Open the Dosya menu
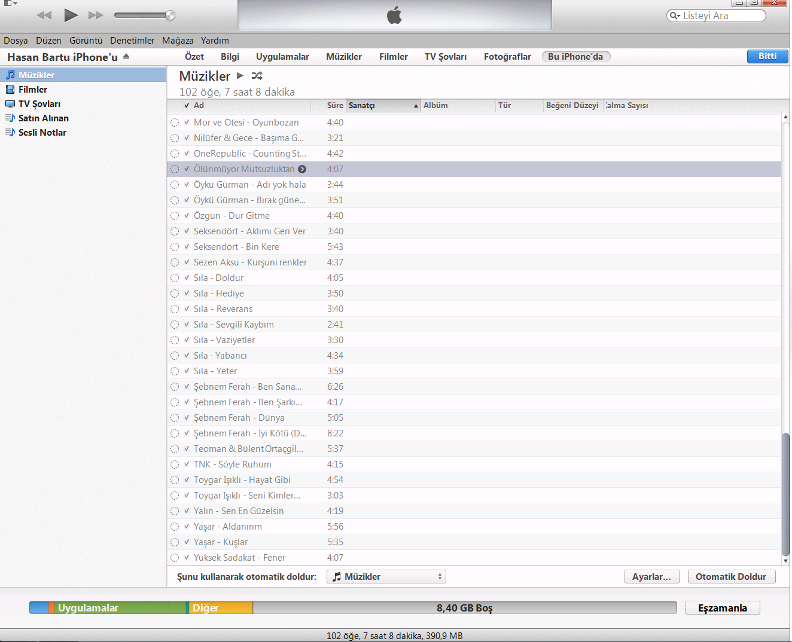 click(x=16, y=41)
